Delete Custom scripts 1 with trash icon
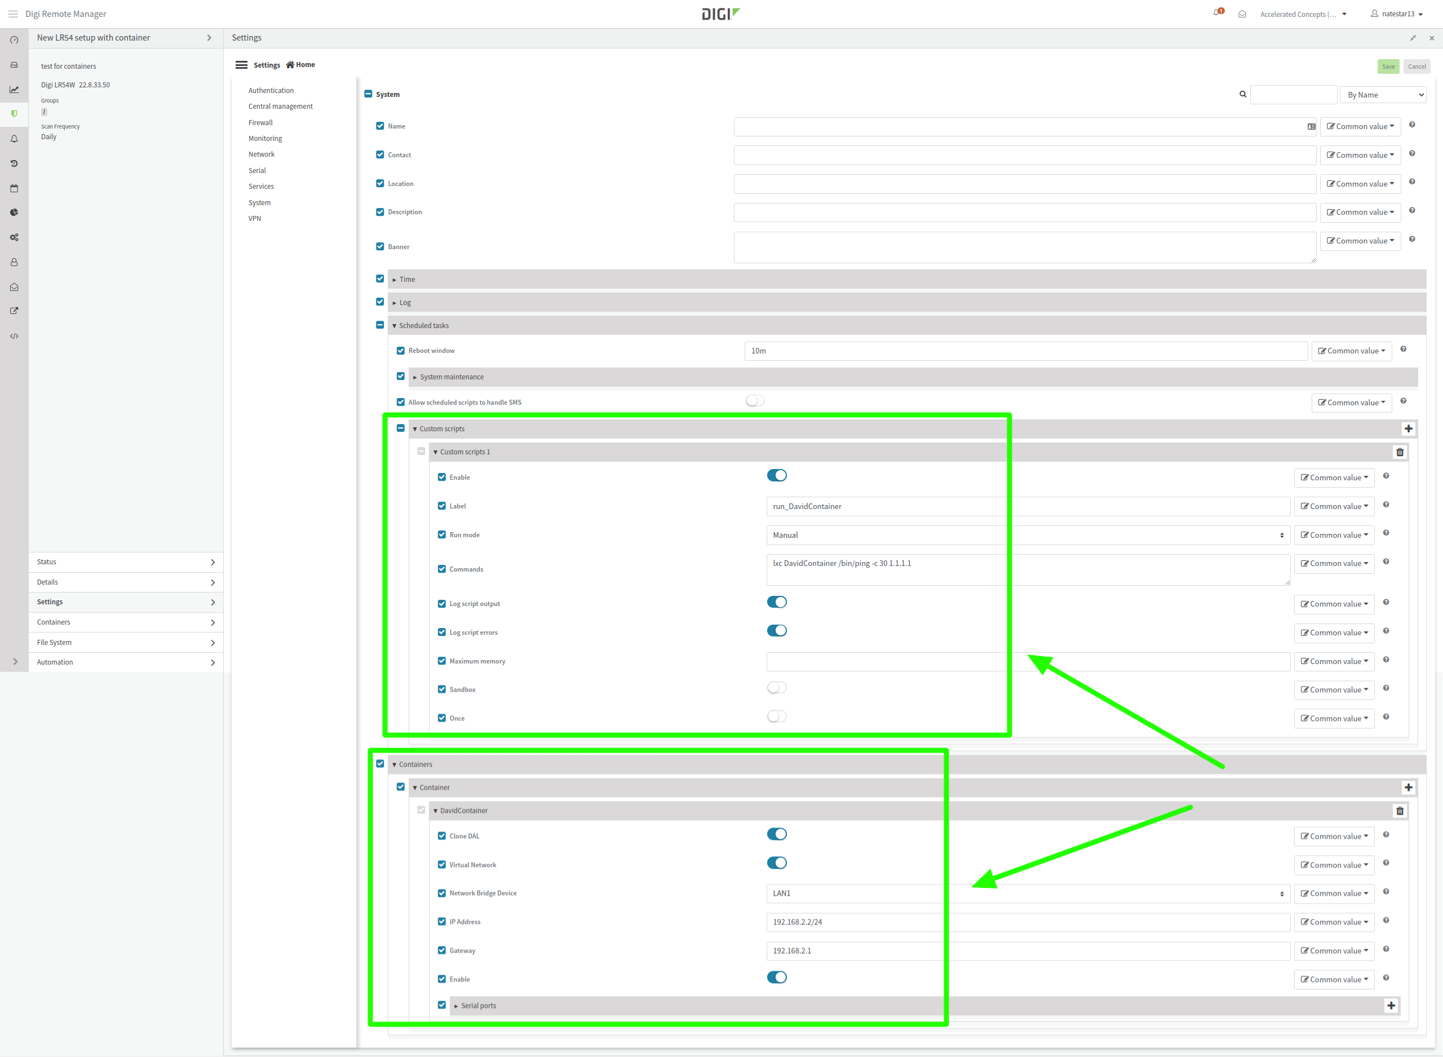 pyautogui.click(x=1400, y=452)
